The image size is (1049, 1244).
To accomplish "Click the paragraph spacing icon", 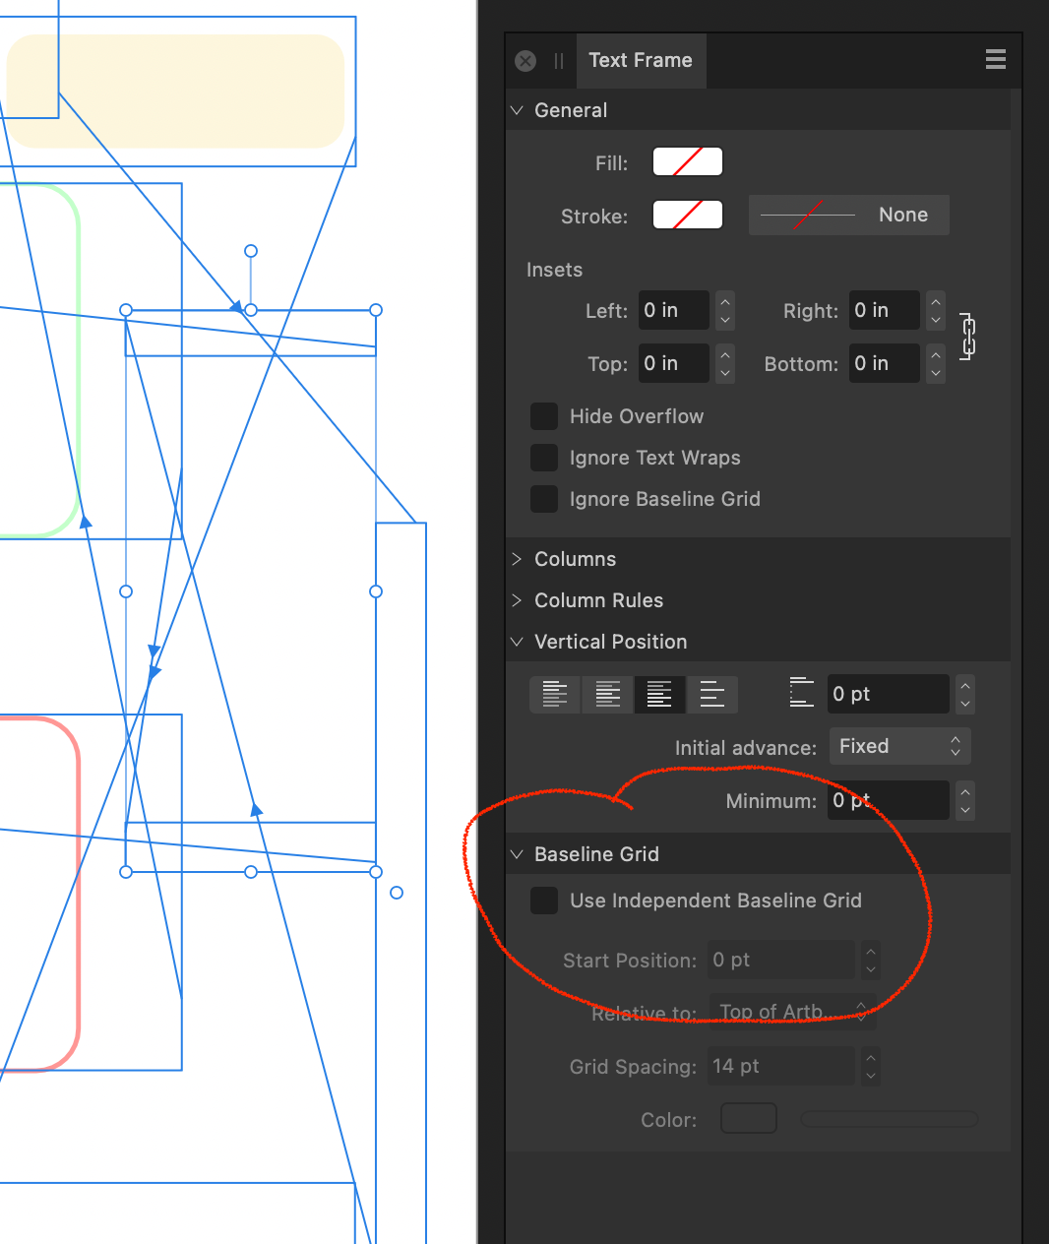I will pyautogui.click(x=802, y=693).
